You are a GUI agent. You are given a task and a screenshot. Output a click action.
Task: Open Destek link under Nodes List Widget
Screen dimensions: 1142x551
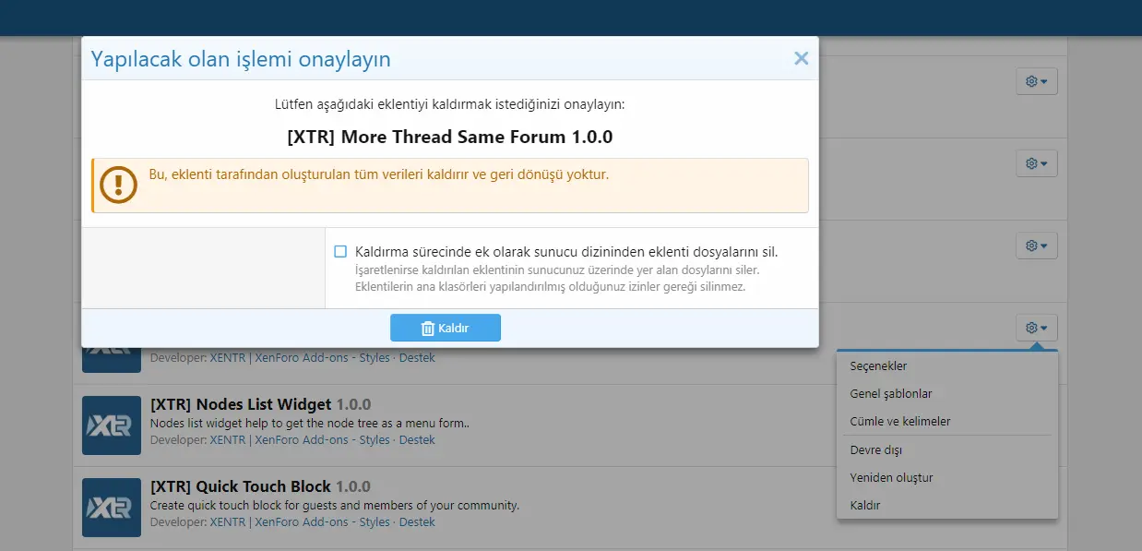[417, 439]
